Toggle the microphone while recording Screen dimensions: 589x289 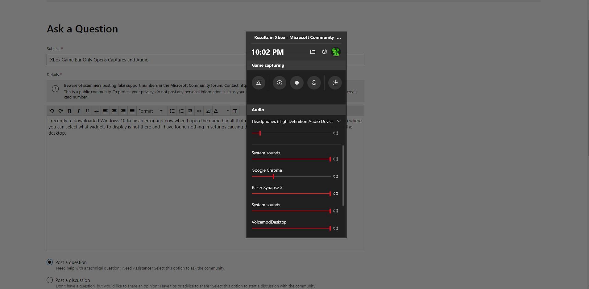[314, 83]
